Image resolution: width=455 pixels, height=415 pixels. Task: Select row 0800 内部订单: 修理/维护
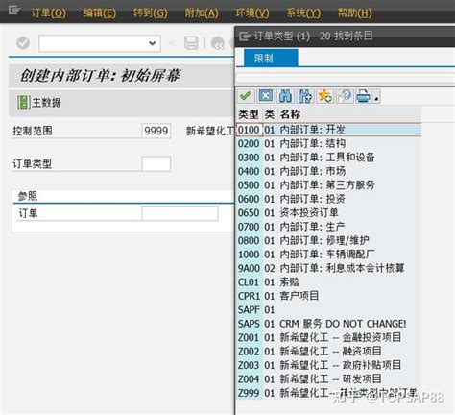[329, 240]
